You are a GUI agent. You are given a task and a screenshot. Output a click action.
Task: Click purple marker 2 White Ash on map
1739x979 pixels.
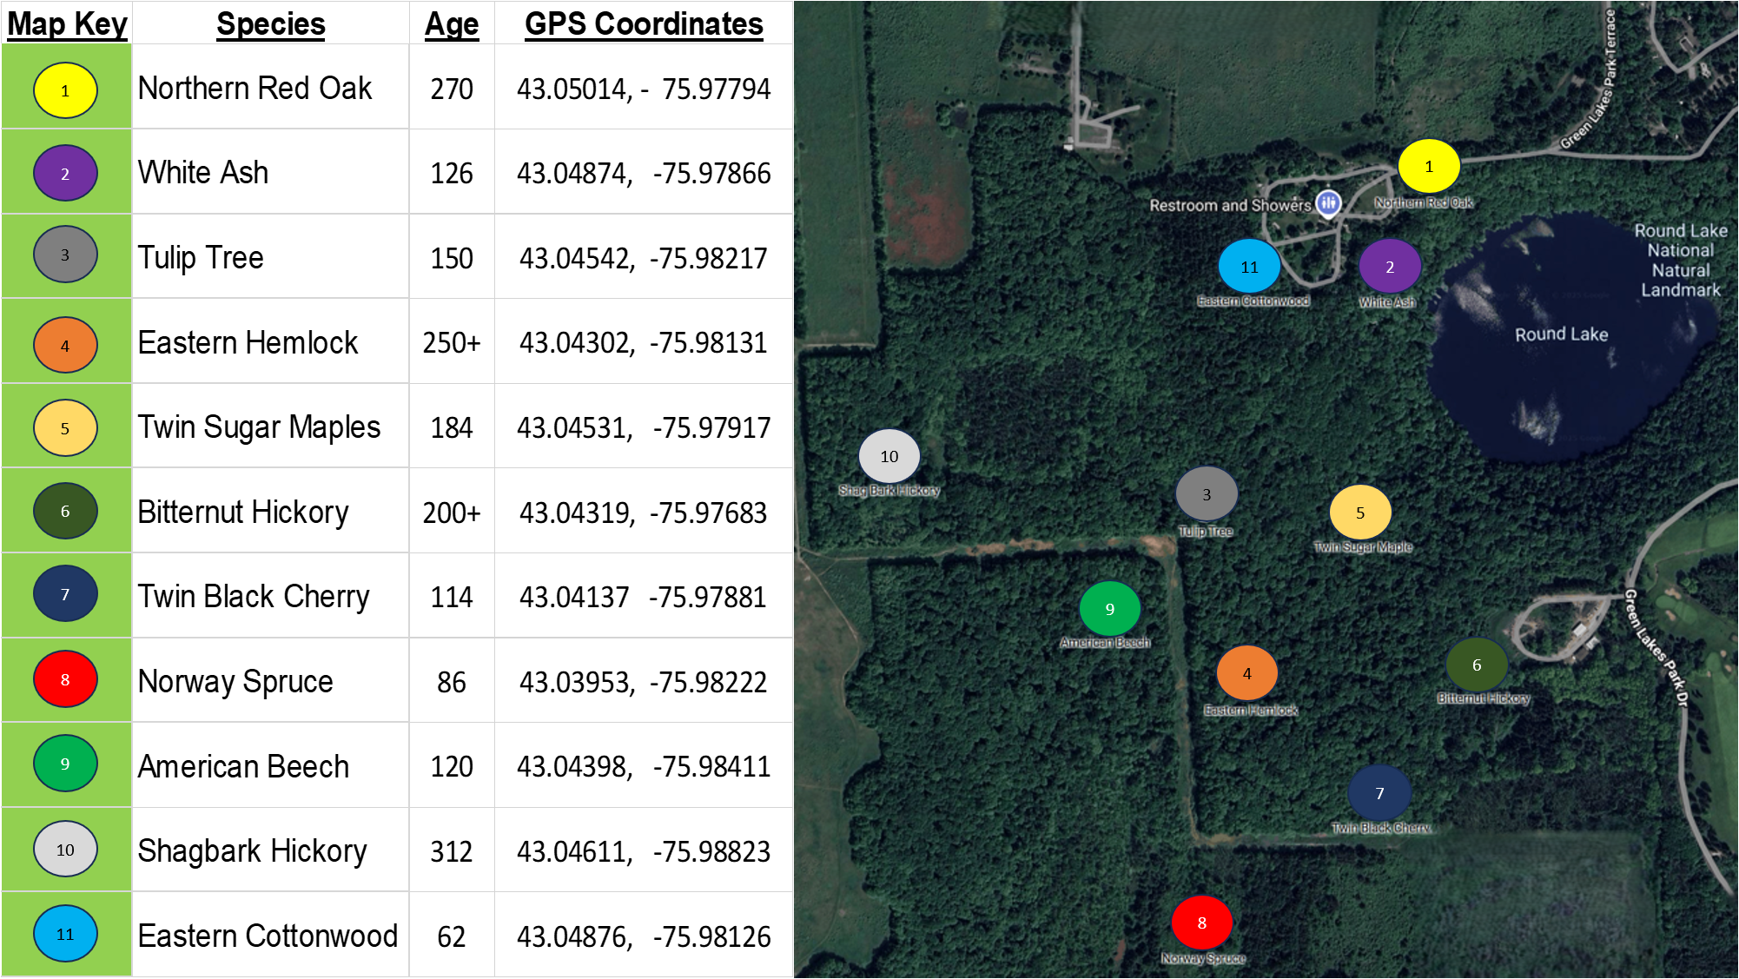pyautogui.click(x=1389, y=267)
